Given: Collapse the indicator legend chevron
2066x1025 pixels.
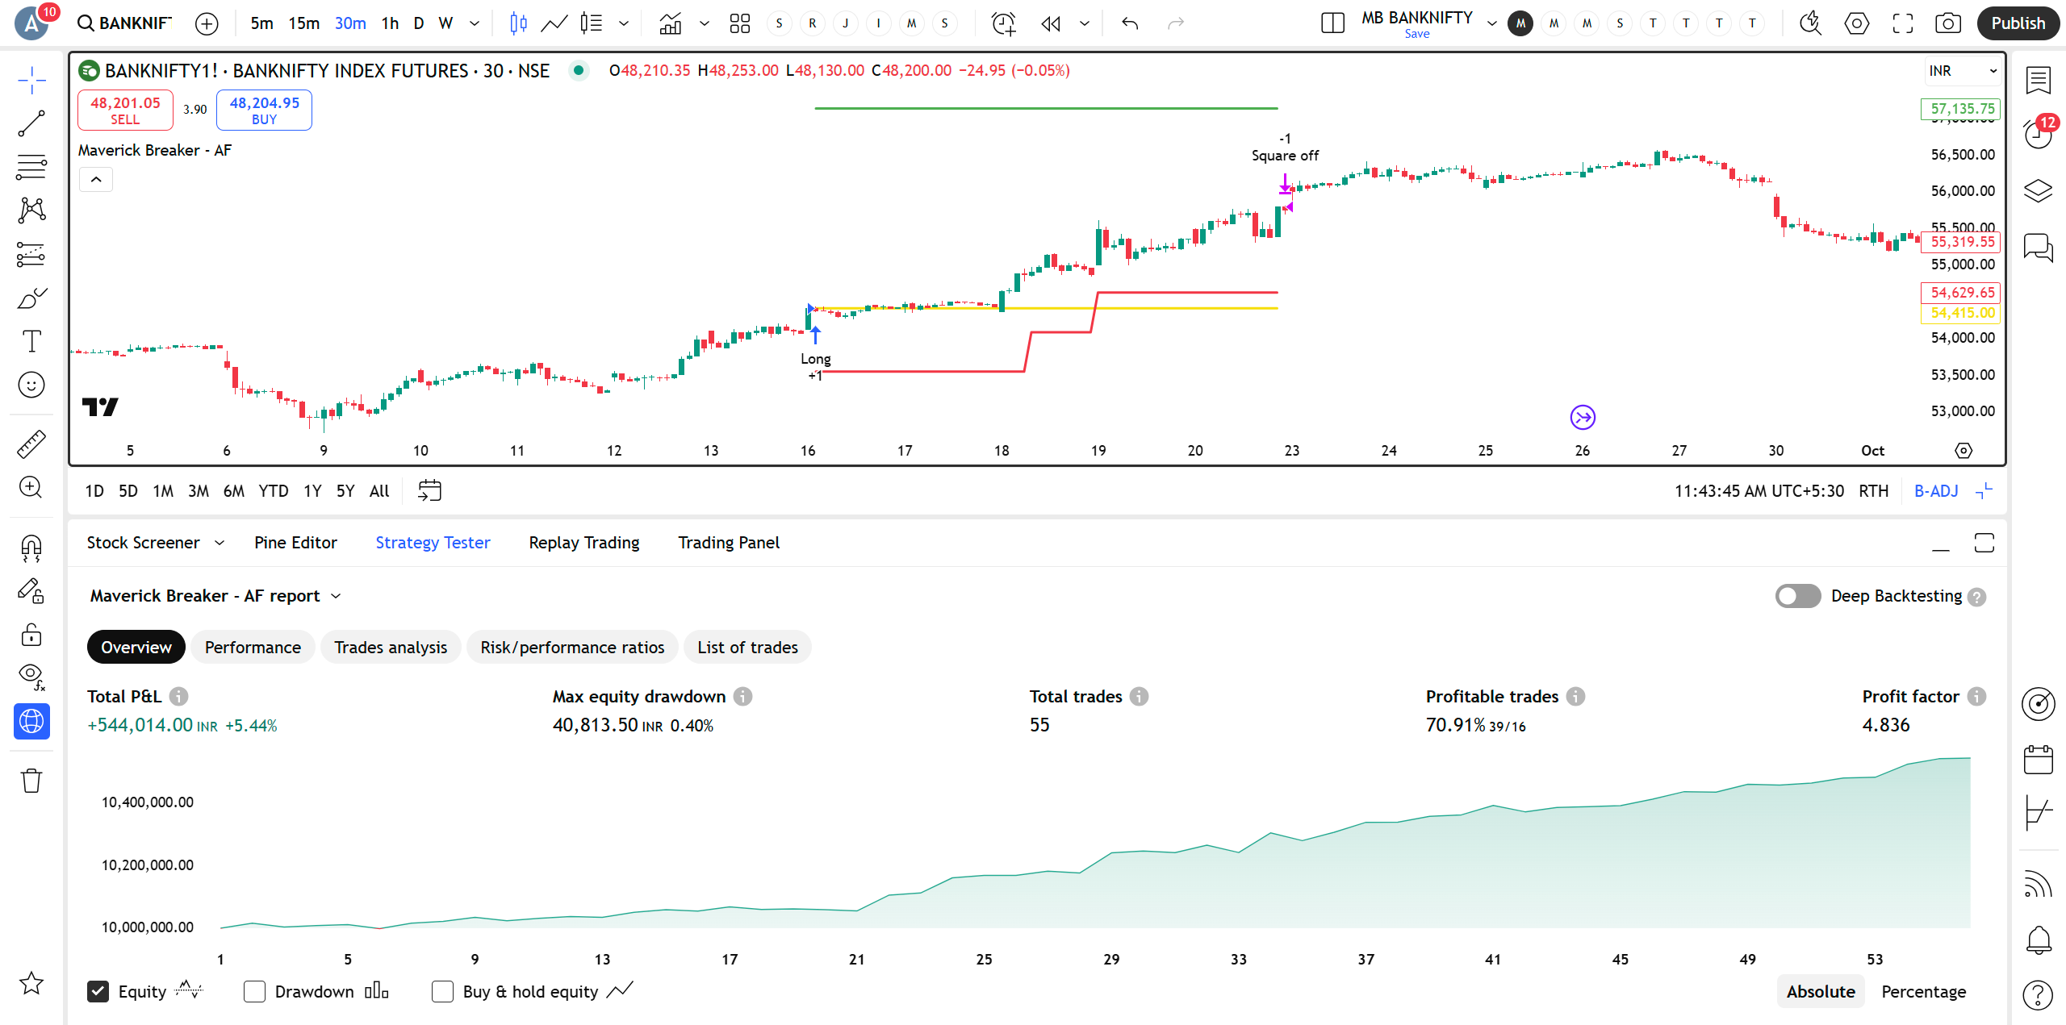Looking at the screenshot, I should coord(96,179).
